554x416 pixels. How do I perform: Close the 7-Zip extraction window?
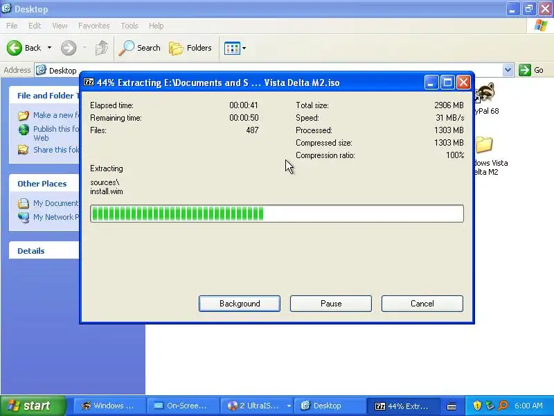pos(463,83)
